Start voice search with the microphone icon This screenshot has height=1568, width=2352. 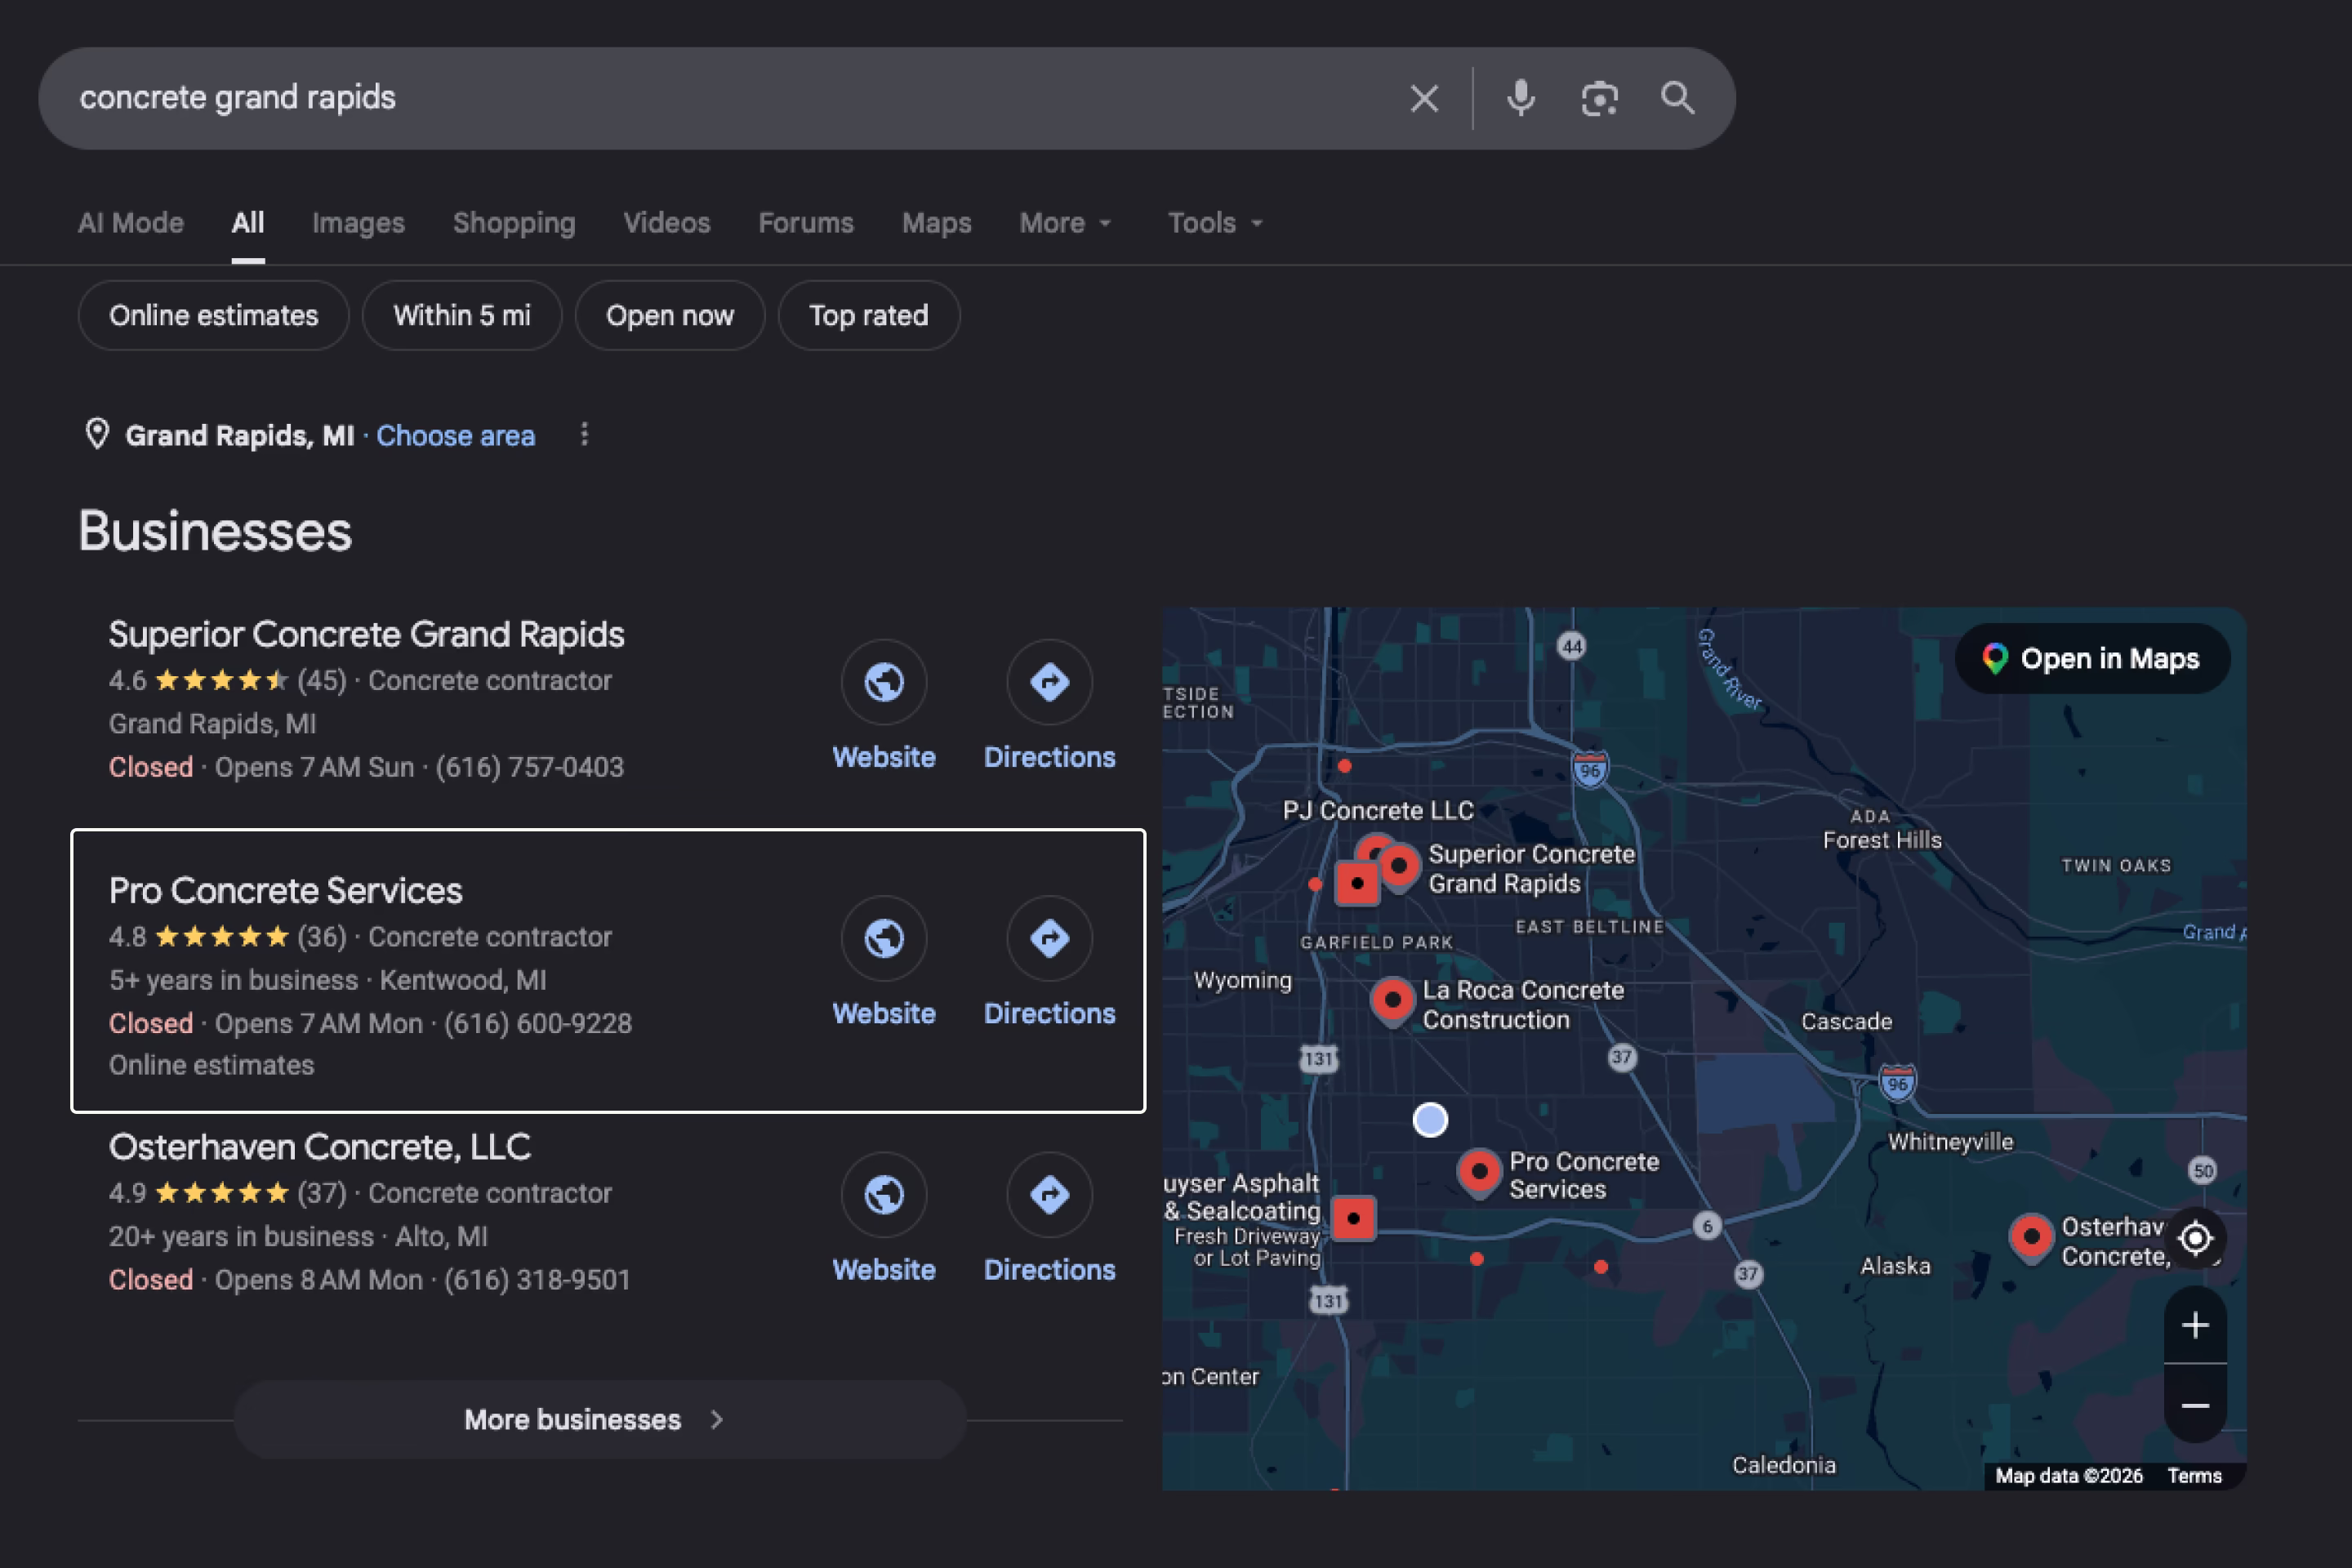[1521, 98]
